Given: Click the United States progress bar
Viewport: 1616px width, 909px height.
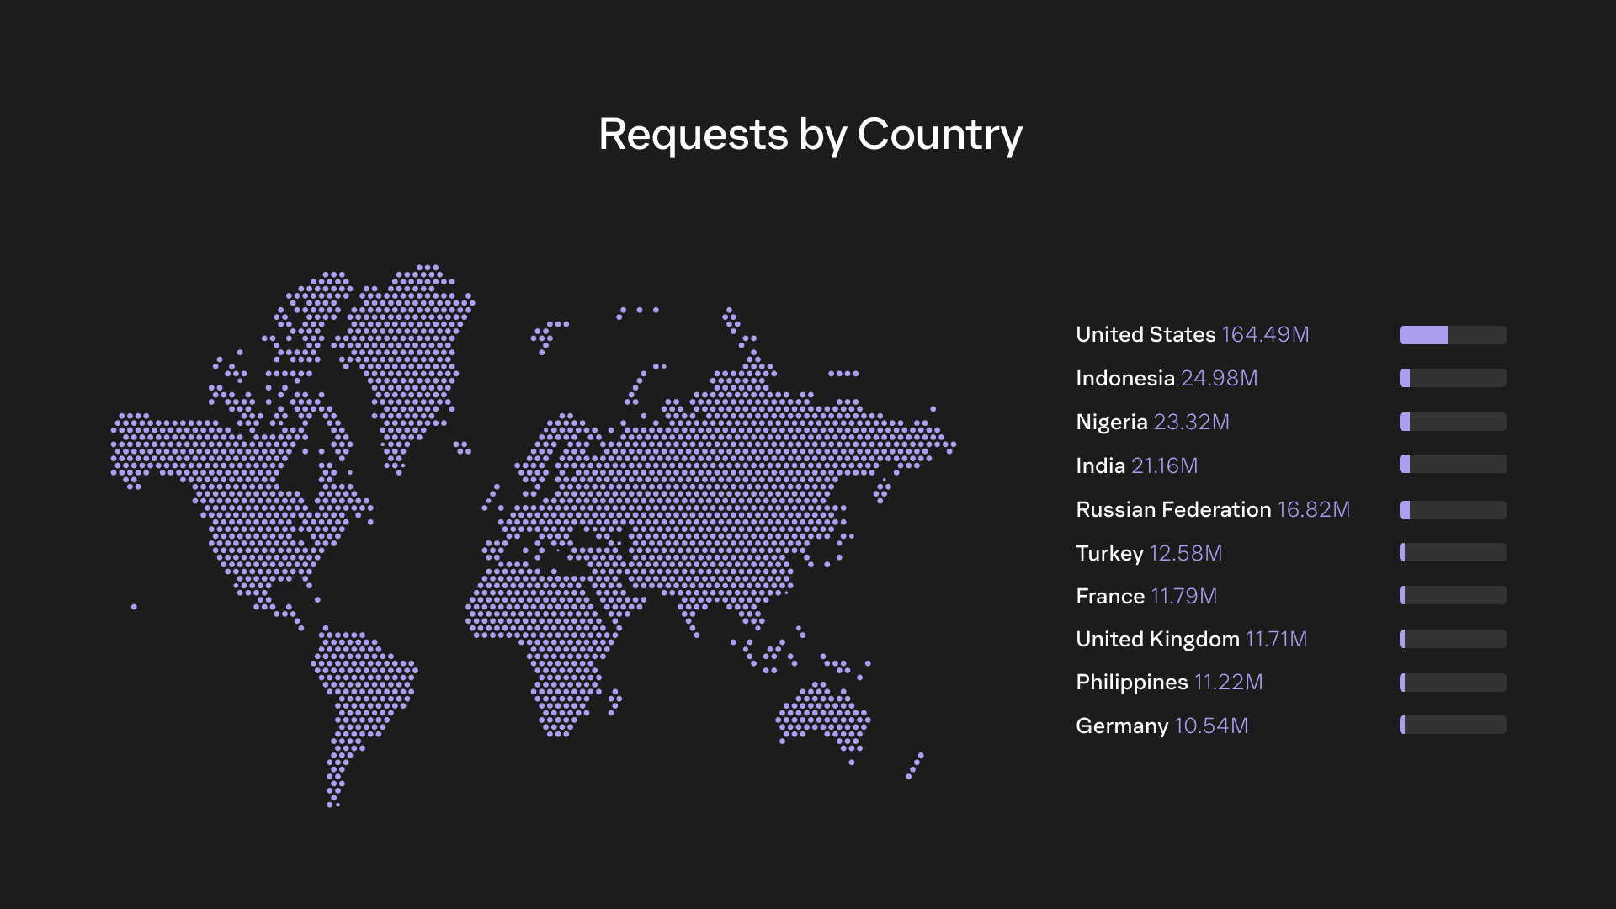Looking at the screenshot, I should [1453, 335].
